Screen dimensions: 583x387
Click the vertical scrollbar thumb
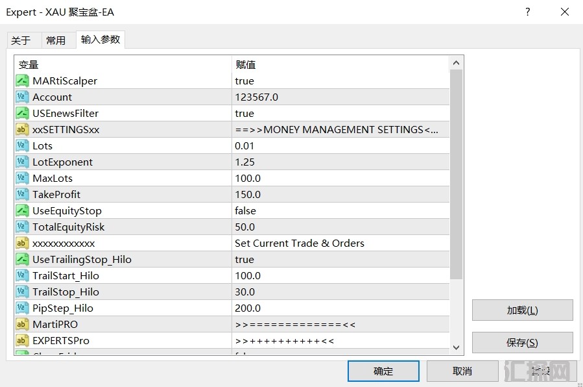click(456, 175)
